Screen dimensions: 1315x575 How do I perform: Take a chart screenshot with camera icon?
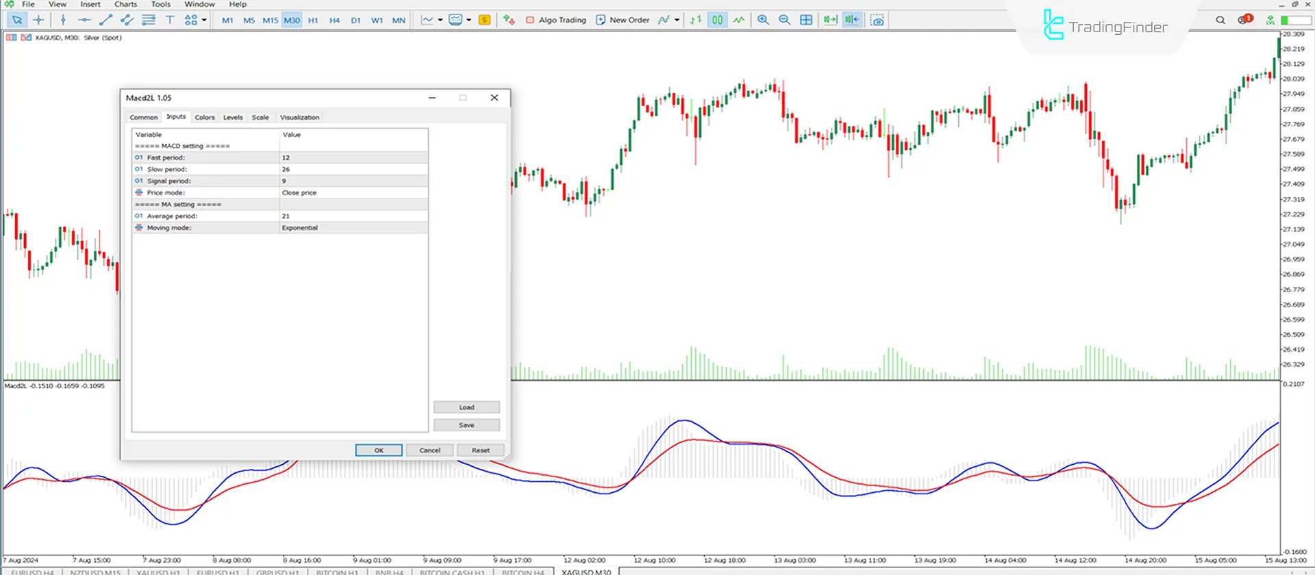(877, 20)
